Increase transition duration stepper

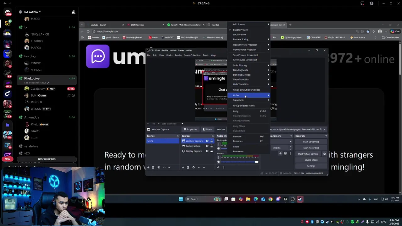pyautogui.click(x=290, y=147)
